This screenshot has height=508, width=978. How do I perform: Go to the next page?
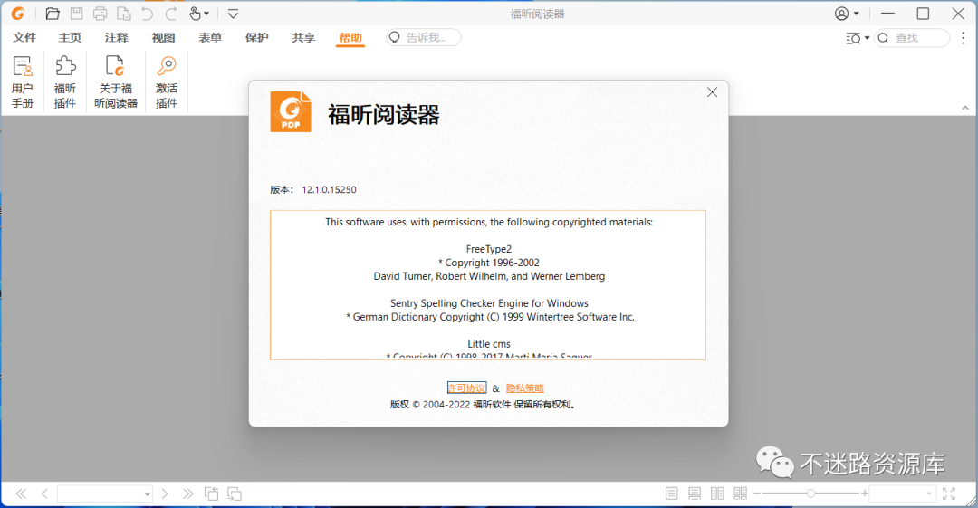pyautogui.click(x=165, y=494)
